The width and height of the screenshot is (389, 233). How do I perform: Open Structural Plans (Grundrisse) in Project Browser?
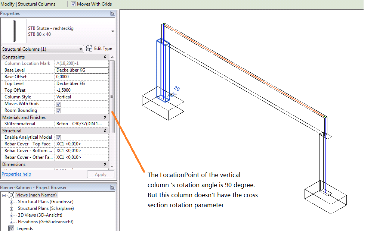(46, 201)
